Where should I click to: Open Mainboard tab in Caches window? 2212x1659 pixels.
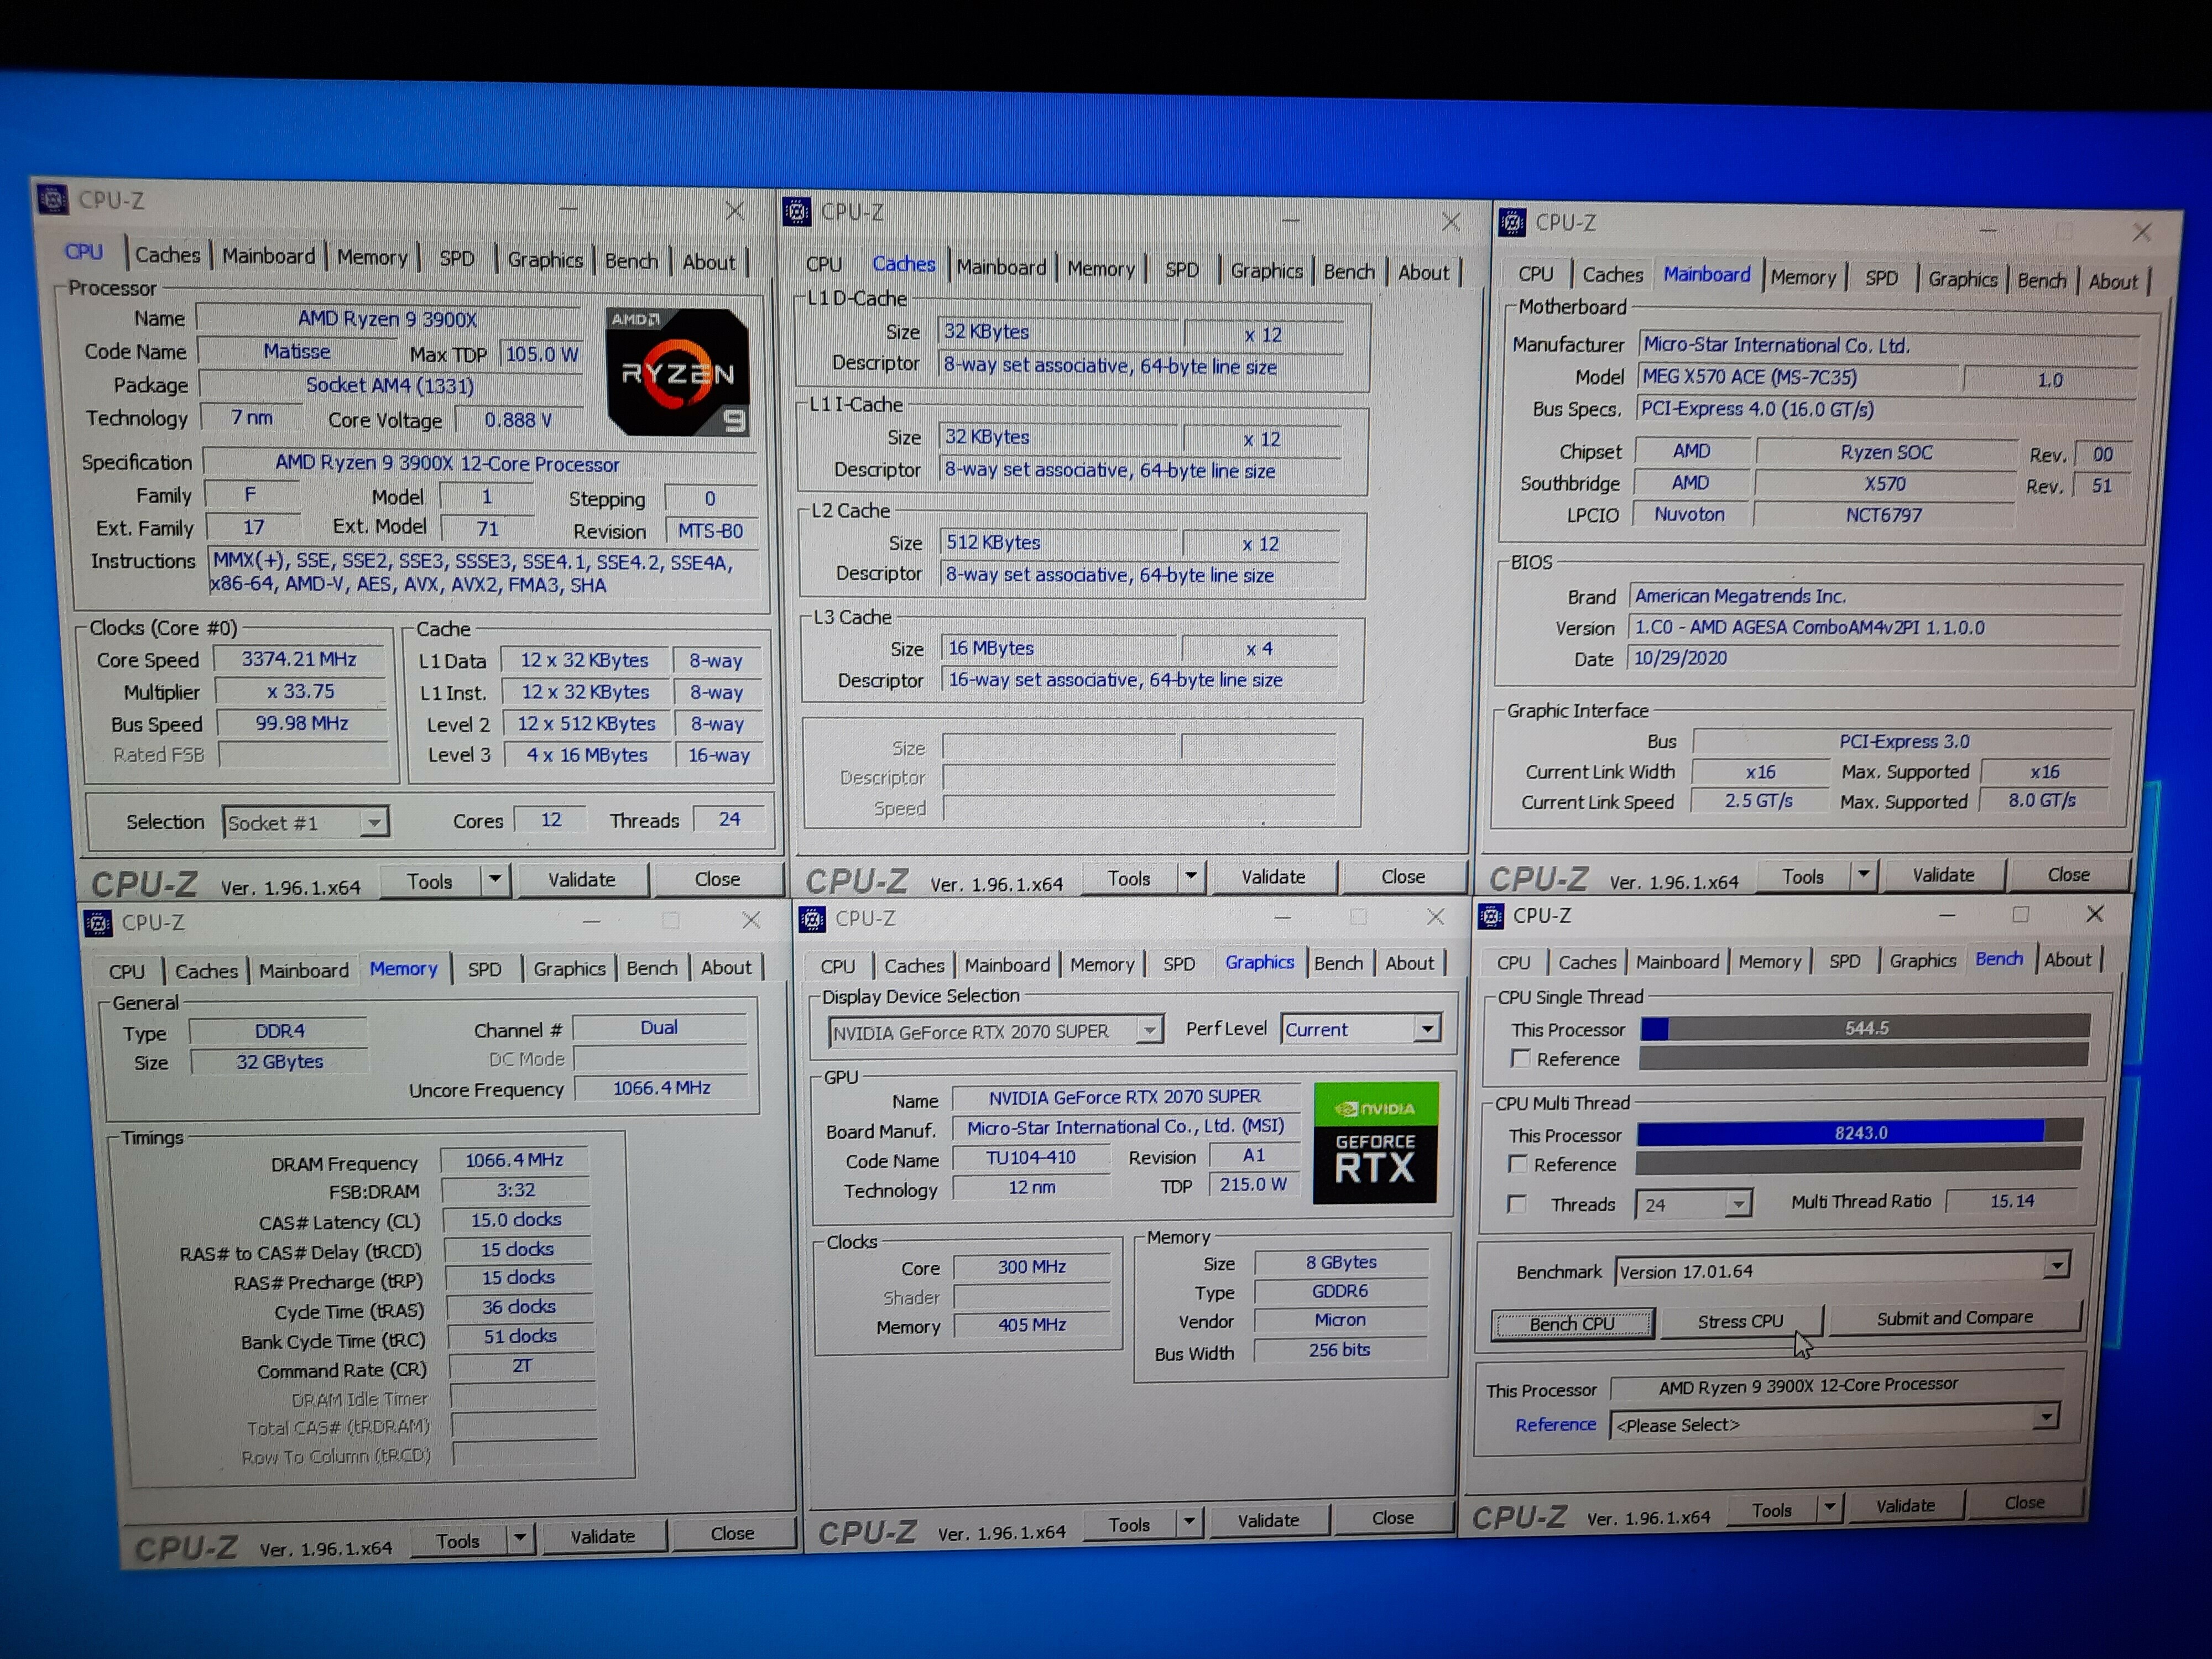[1001, 267]
